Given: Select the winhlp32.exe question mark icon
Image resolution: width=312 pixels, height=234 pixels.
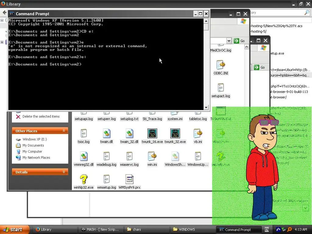Looking at the screenshot, I should click(83, 179).
